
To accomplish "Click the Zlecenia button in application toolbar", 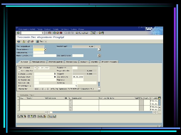I will (x=41, y=41).
